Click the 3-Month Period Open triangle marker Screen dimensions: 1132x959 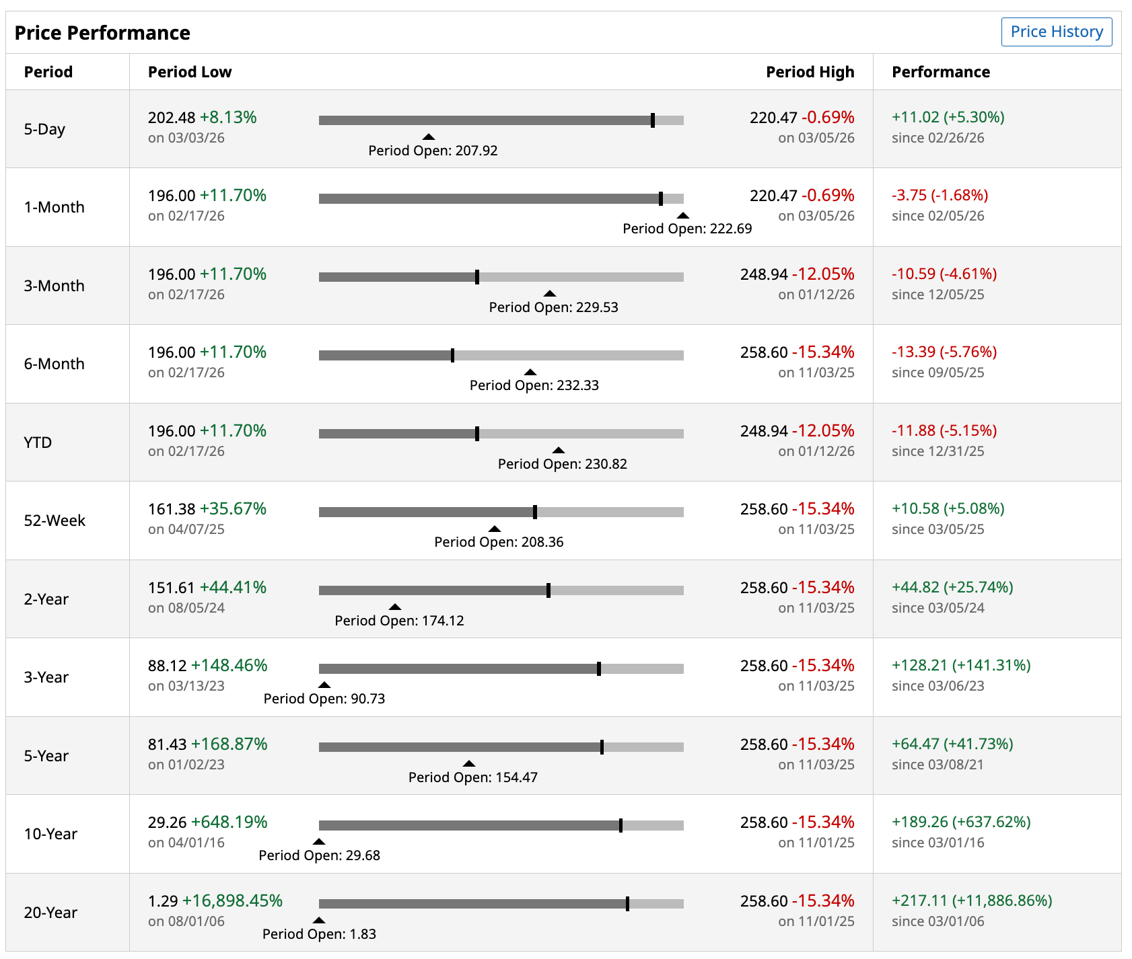click(549, 293)
